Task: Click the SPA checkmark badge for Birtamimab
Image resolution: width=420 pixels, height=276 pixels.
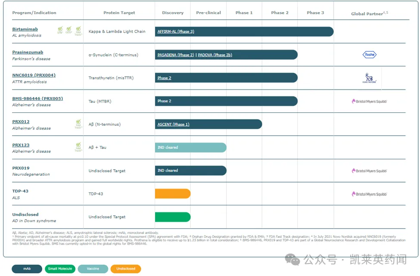Action: [x=60, y=30]
